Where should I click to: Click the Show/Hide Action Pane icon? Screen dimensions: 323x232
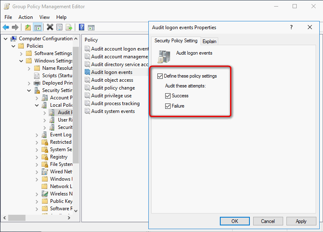91,28
